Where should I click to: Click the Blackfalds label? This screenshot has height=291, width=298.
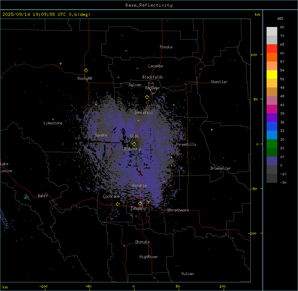(152, 77)
